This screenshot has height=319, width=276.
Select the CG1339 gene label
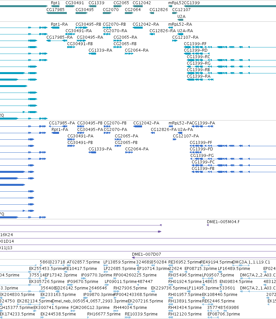pyautogui.click(x=96, y=3)
